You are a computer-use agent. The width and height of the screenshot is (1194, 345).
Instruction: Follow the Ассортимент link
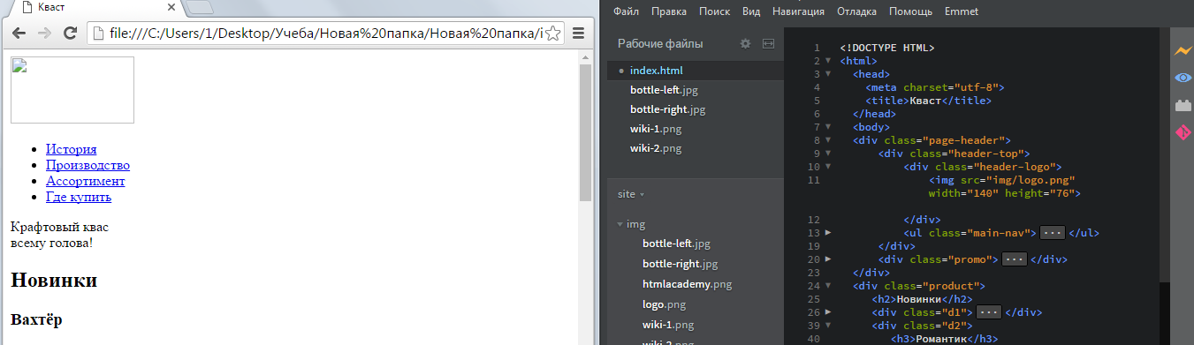[x=85, y=181]
